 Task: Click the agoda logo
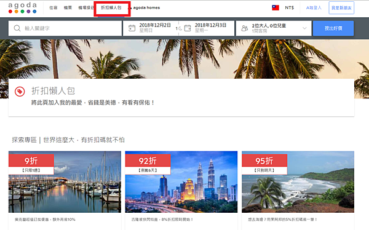23,8
